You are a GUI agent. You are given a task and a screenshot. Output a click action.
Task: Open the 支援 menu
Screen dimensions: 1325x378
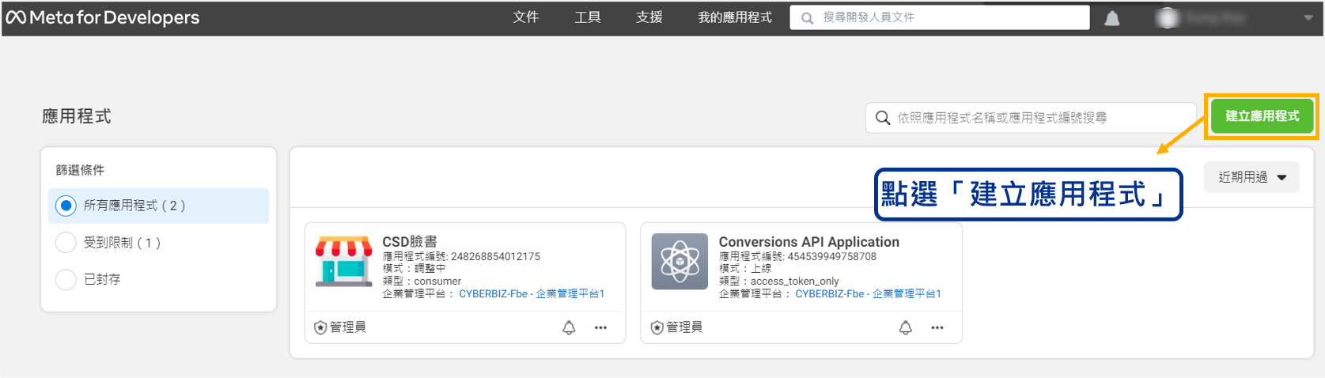[x=649, y=17]
